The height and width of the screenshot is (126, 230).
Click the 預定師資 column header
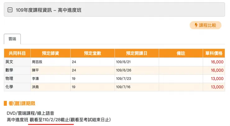tap(50, 53)
